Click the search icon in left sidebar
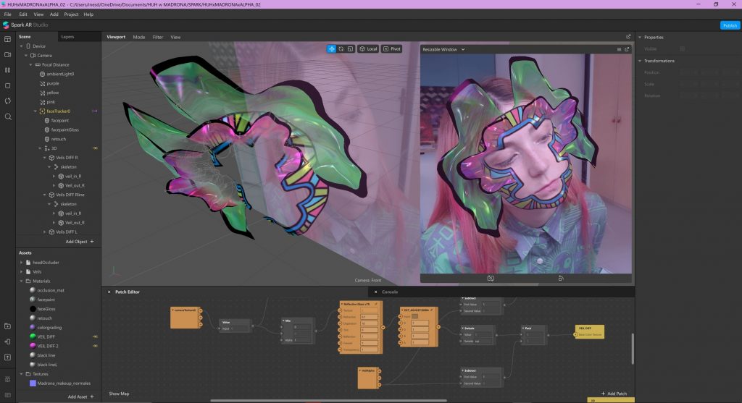Image resolution: width=742 pixels, height=403 pixels. (x=8, y=116)
